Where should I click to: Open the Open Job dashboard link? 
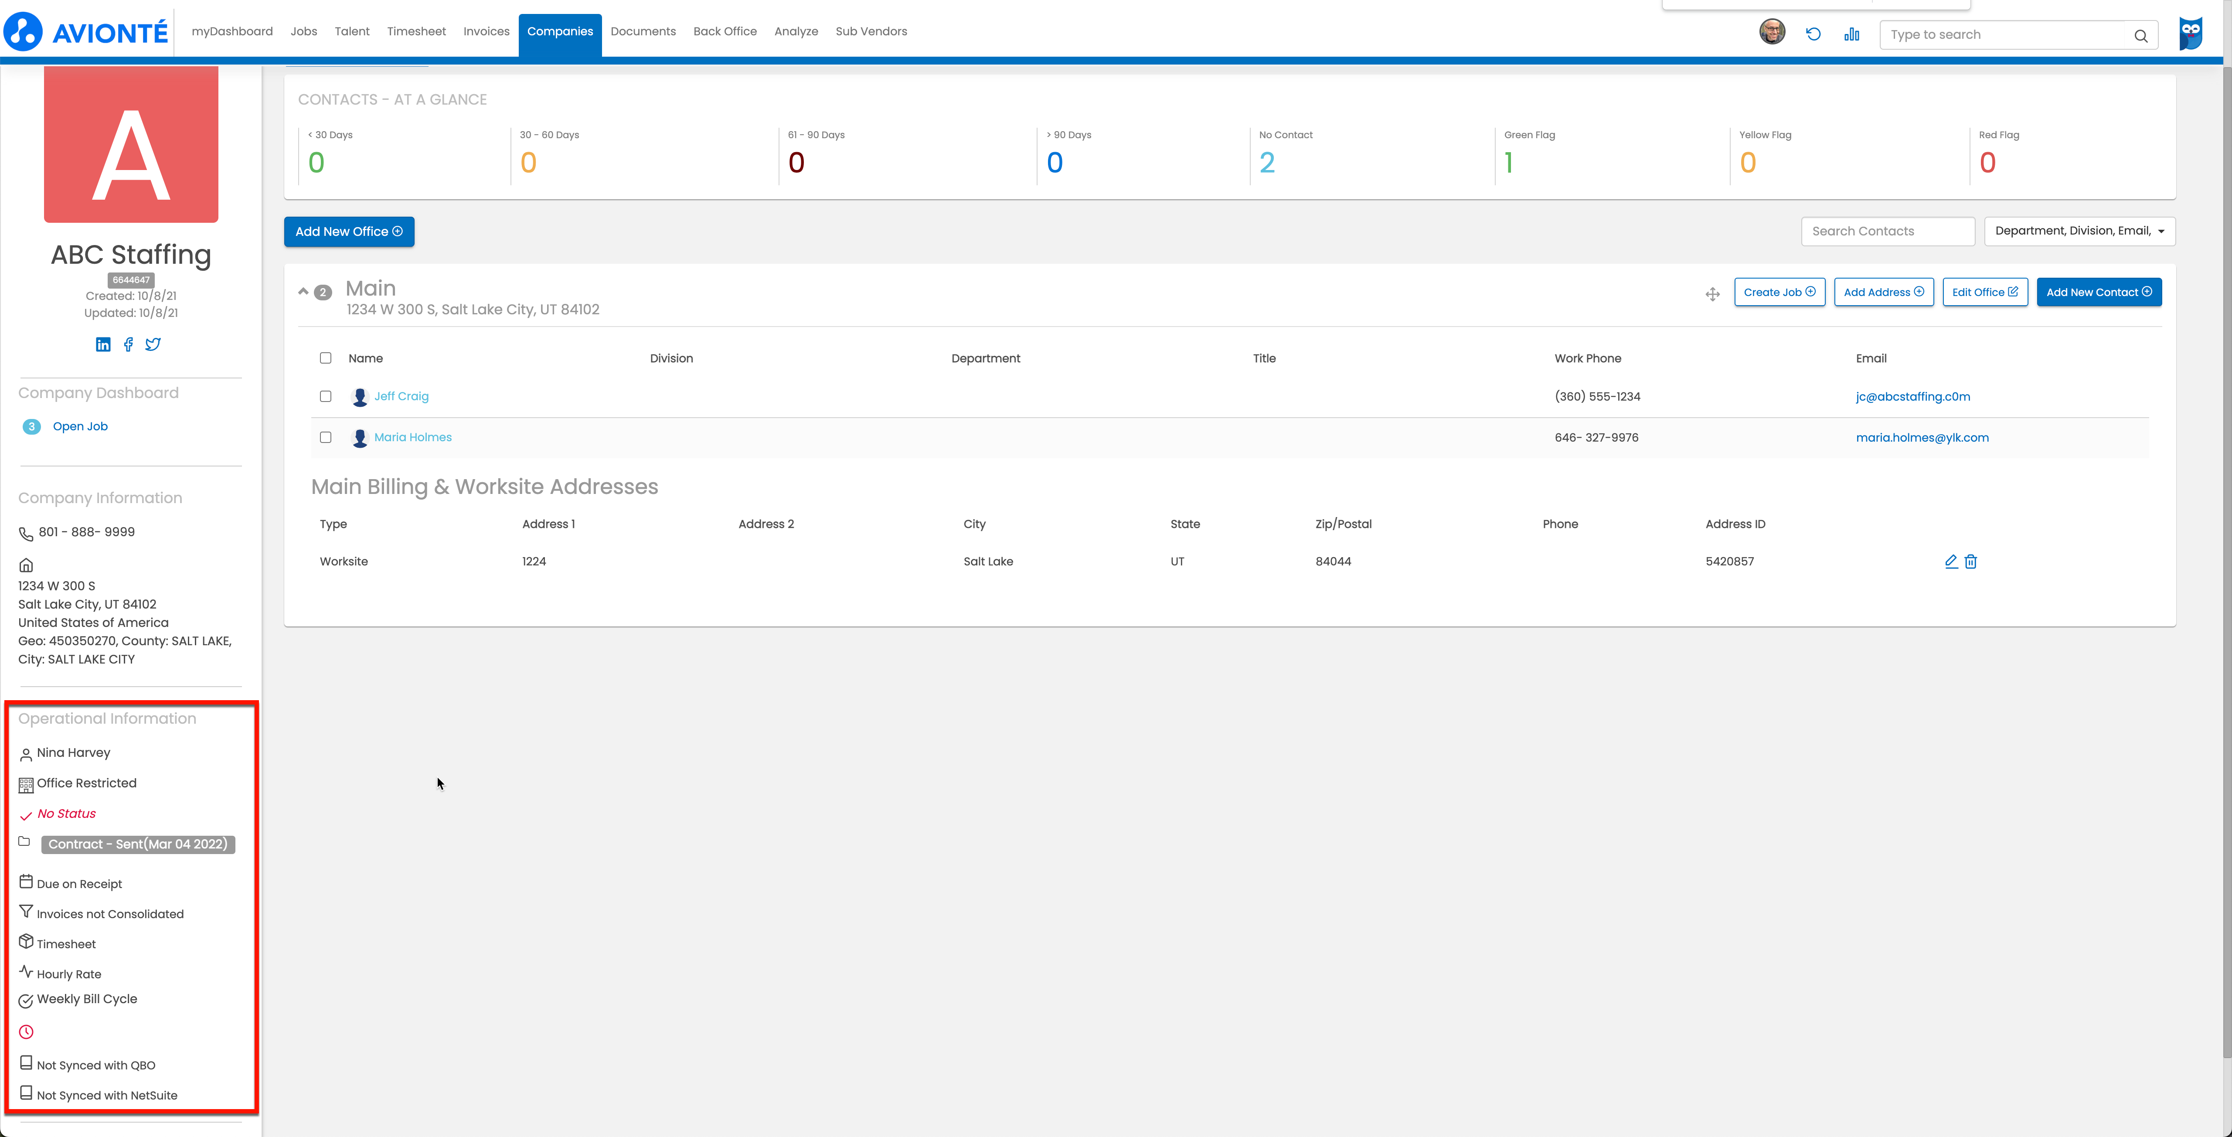[x=80, y=426]
